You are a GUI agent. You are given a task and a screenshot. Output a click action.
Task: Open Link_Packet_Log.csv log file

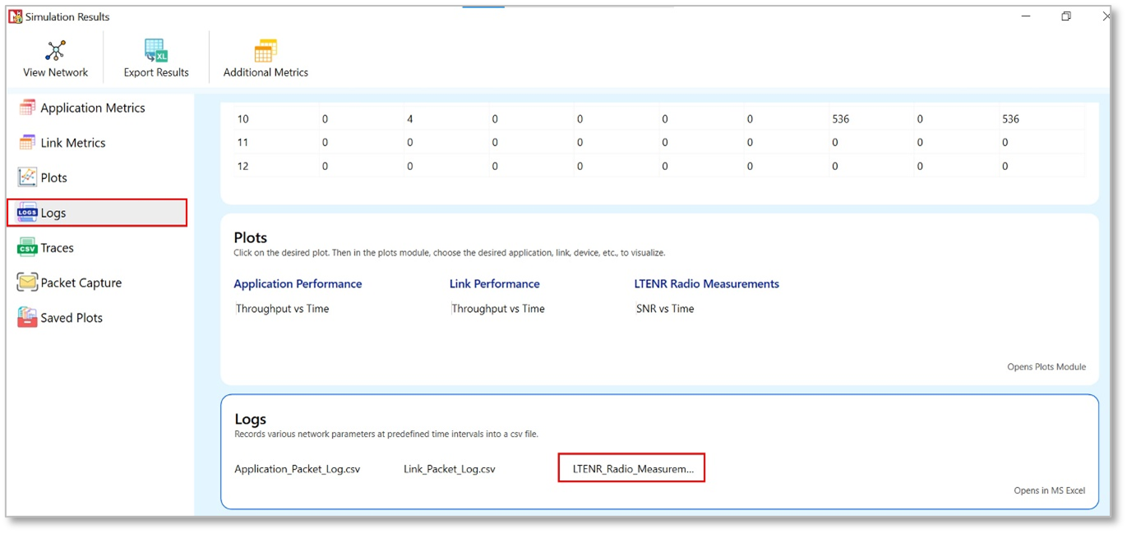tap(449, 469)
